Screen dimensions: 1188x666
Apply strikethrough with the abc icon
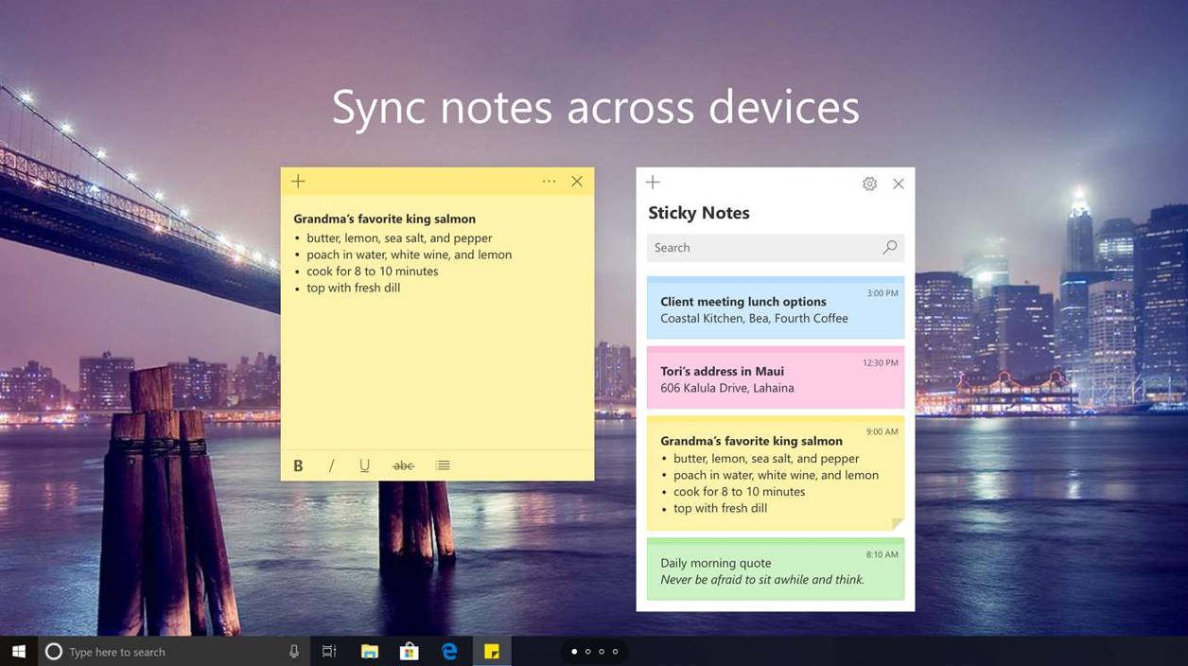(x=403, y=464)
